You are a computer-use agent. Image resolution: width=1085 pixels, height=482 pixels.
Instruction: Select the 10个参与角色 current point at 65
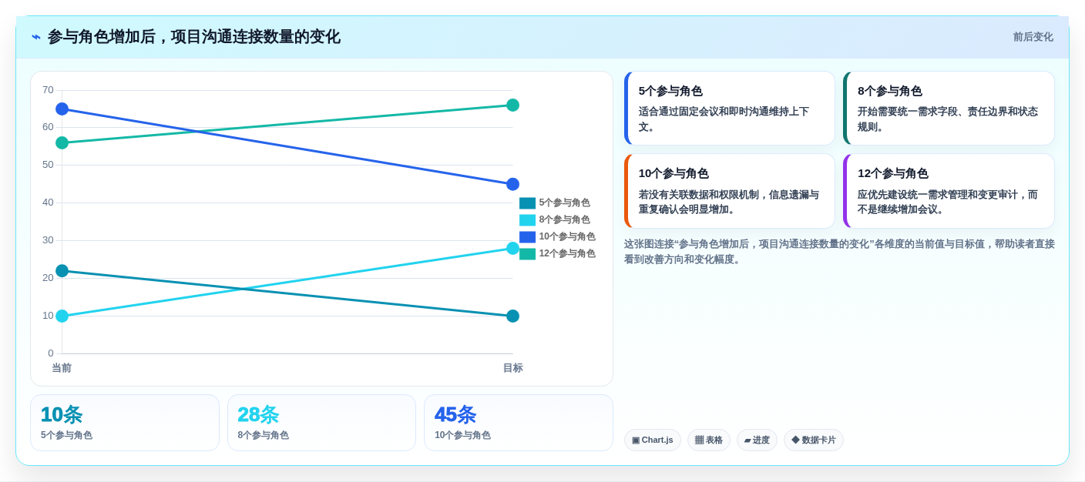click(62, 109)
